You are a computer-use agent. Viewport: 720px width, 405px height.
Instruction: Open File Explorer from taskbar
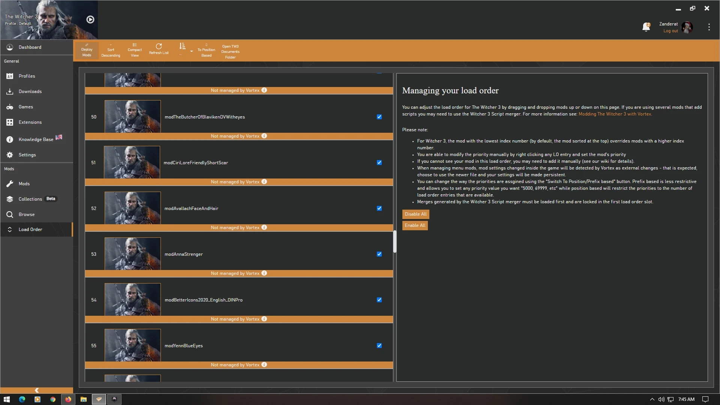point(83,399)
